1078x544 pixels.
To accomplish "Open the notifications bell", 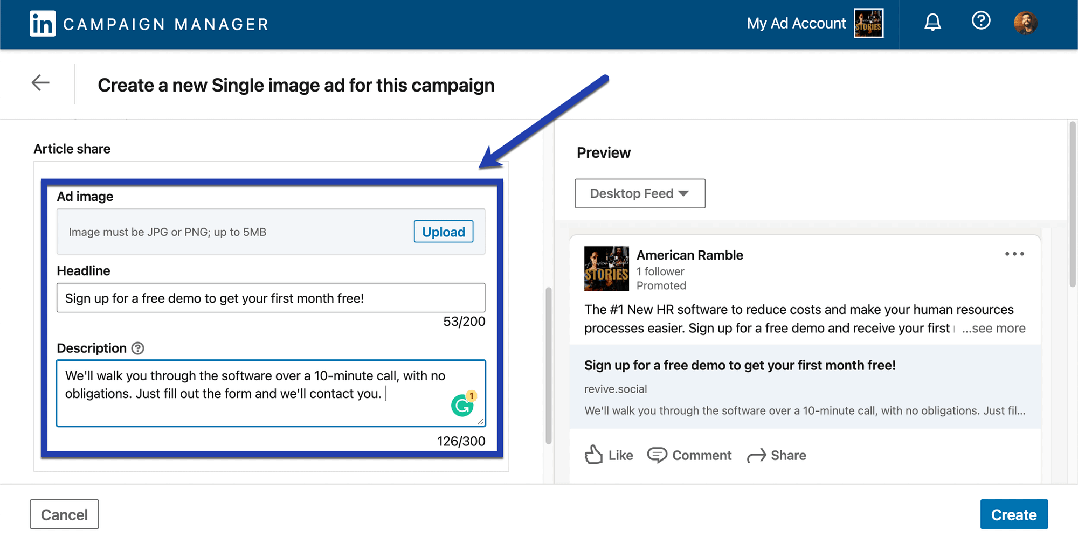I will click(x=932, y=23).
